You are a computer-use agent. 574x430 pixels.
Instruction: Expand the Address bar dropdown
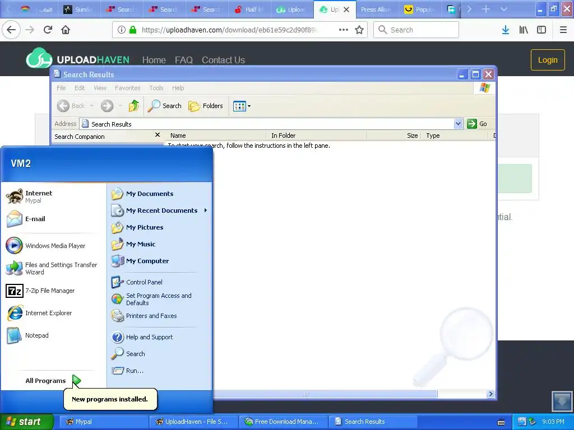click(x=458, y=124)
